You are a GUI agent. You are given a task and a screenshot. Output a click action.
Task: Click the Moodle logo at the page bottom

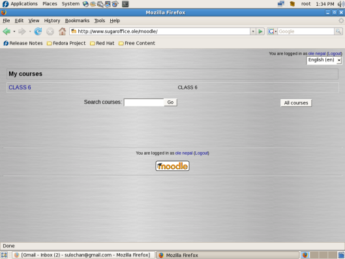[x=172, y=166]
